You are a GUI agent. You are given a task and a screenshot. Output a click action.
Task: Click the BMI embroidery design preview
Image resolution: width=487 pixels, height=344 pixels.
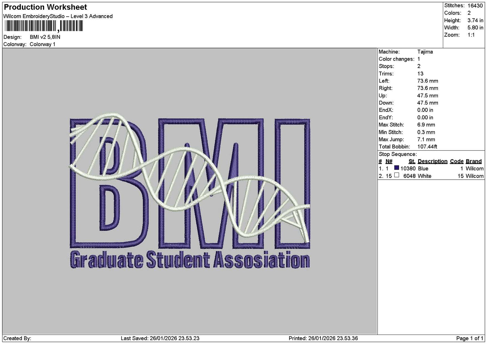pyautogui.click(x=190, y=191)
